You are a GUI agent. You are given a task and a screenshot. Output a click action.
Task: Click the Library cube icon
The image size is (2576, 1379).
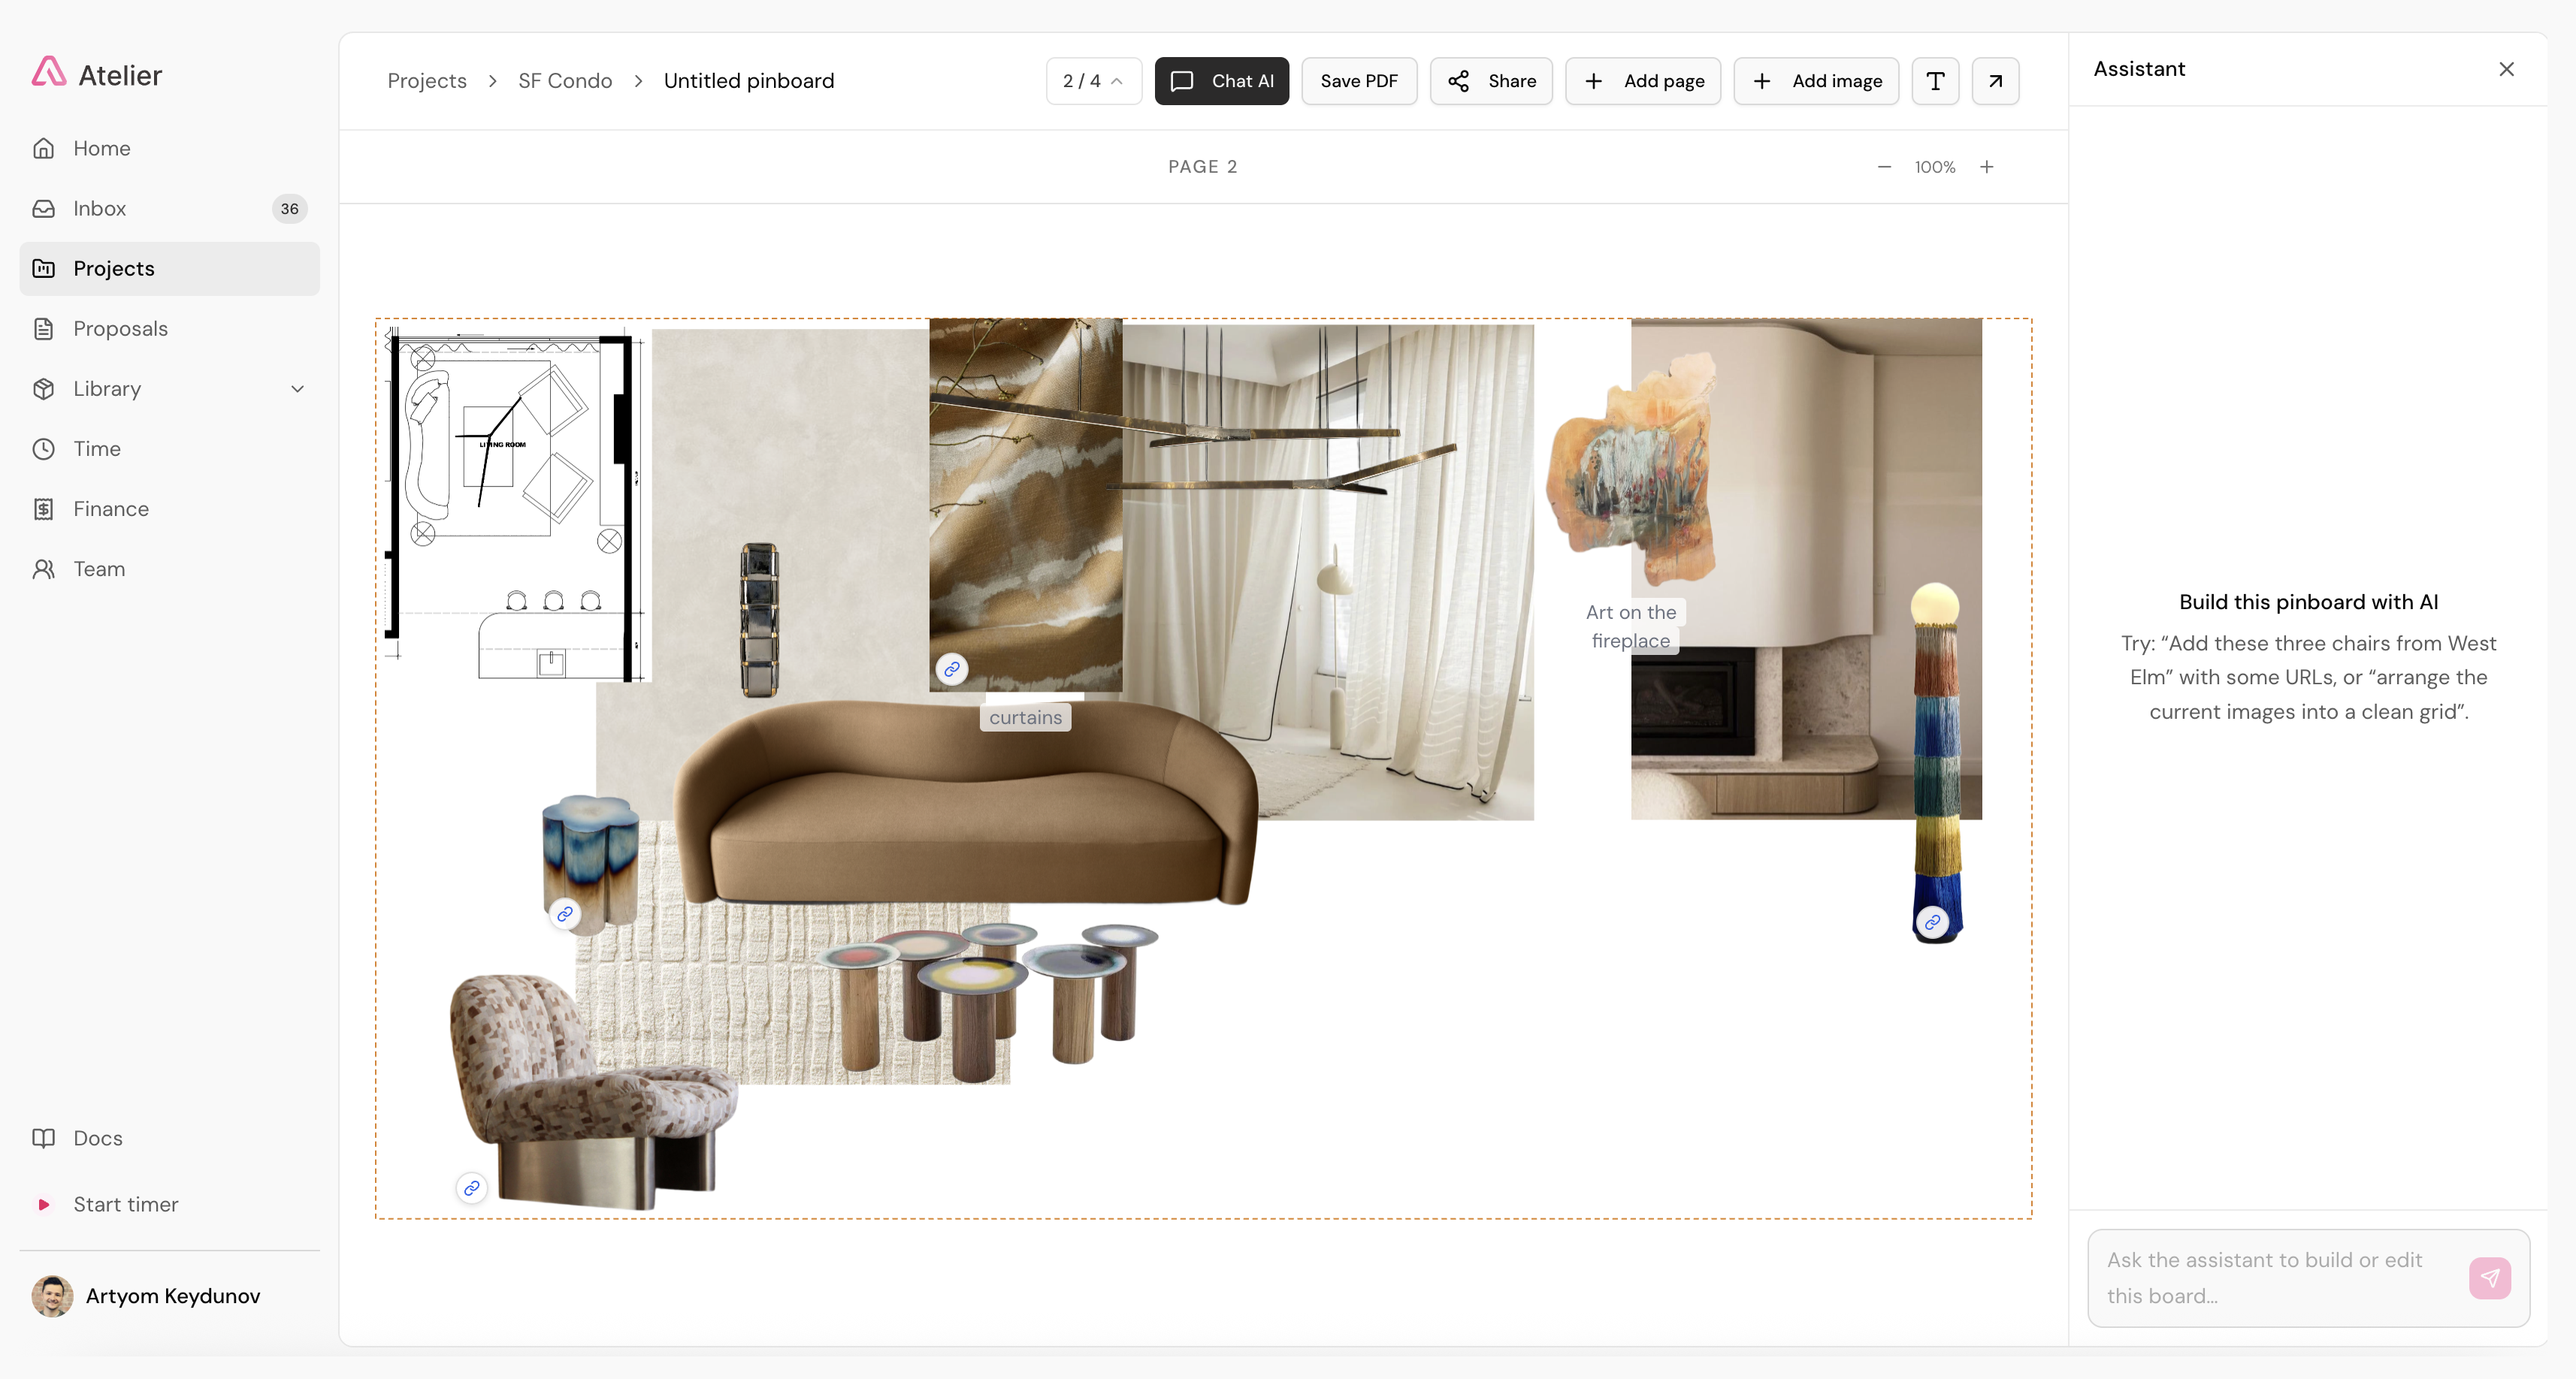tap(43, 389)
